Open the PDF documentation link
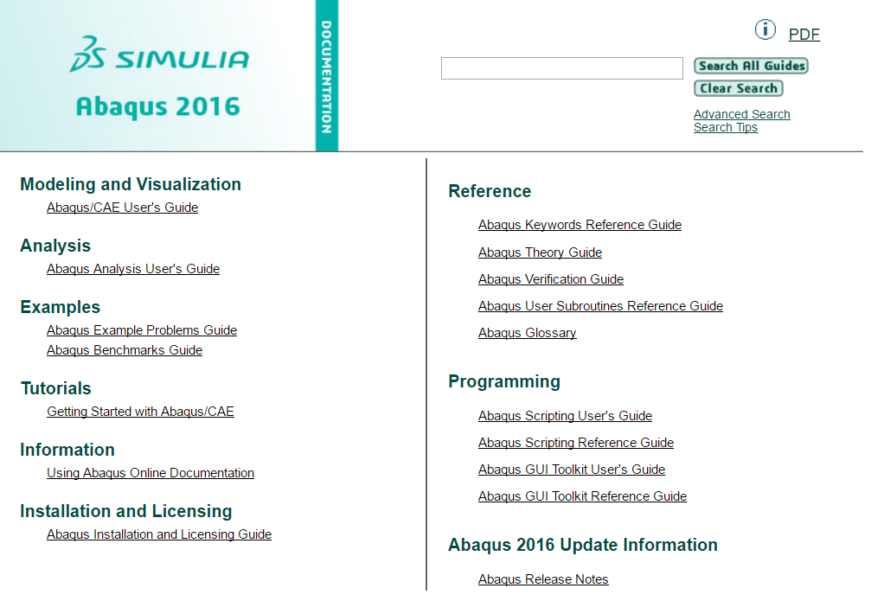871x601 pixels. tap(804, 35)
